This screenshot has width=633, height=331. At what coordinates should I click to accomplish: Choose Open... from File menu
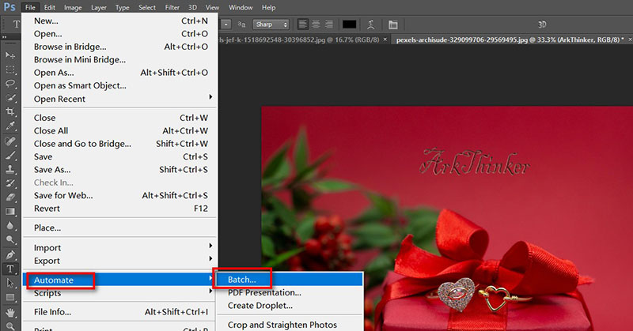(120, 34)
